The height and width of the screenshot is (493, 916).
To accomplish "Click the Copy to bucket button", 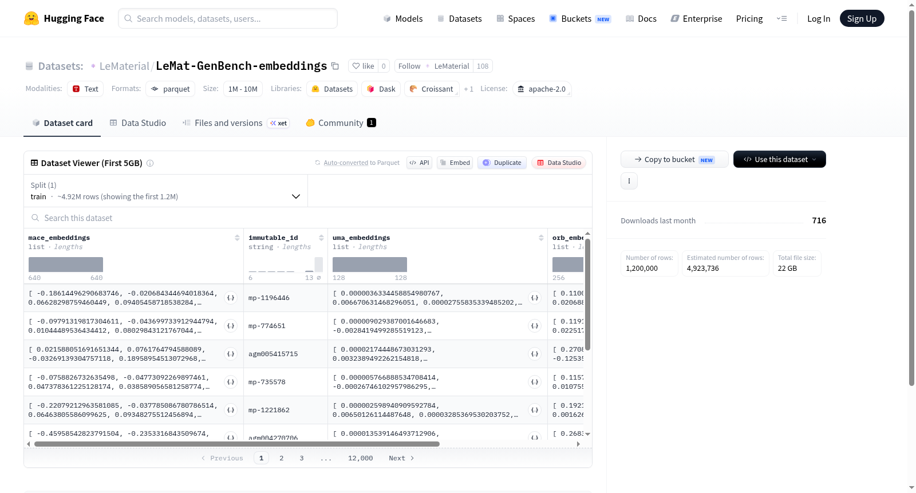I will tap(674, 159).
